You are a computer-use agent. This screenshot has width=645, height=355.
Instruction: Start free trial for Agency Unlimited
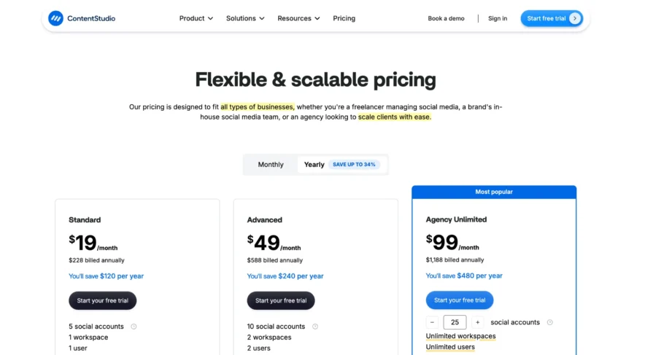(x=460, y=300)
